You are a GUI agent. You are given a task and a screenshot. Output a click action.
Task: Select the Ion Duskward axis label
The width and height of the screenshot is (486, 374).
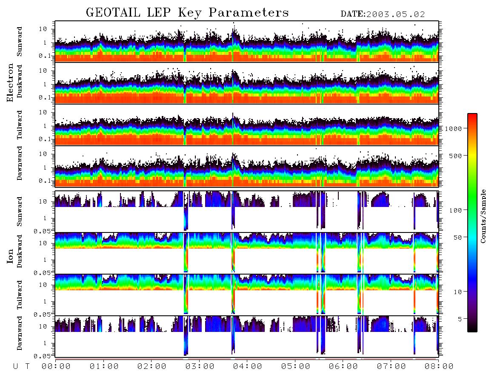click(x=20, y=251)
